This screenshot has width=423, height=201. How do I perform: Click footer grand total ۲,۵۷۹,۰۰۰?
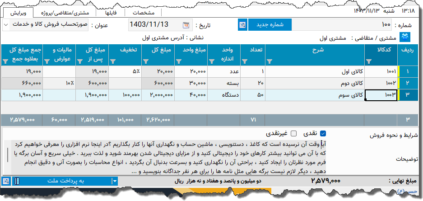point(22,120)
